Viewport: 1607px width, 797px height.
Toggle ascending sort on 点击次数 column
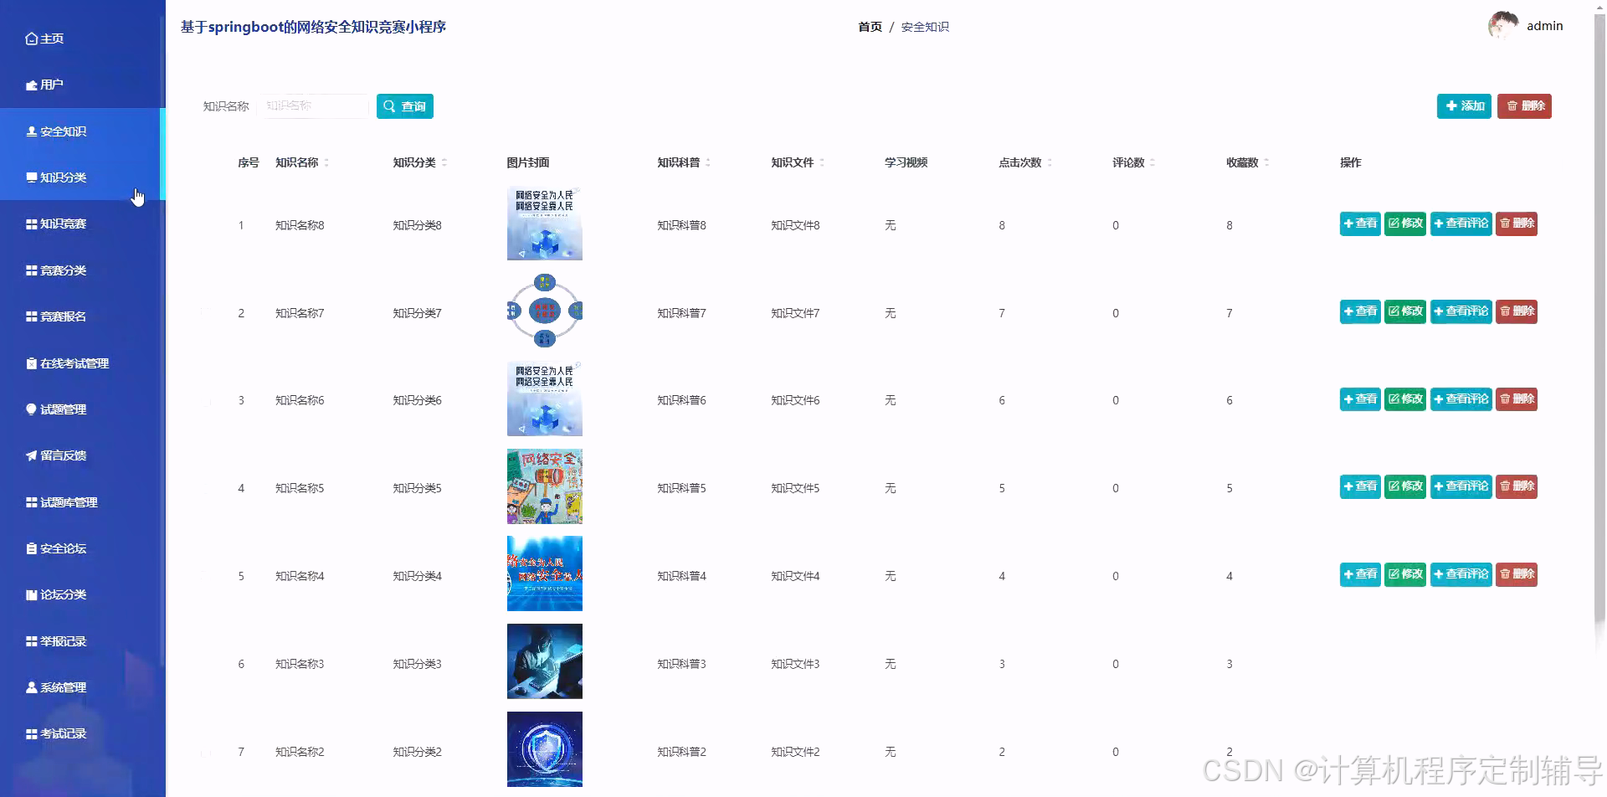coord(1050,159)
